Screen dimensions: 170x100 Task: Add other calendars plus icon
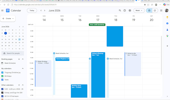[19, 85]
